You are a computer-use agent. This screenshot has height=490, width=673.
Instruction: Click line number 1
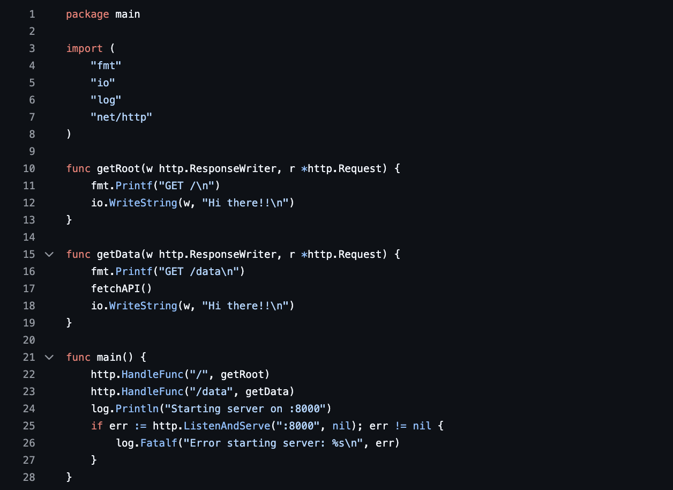32,14
